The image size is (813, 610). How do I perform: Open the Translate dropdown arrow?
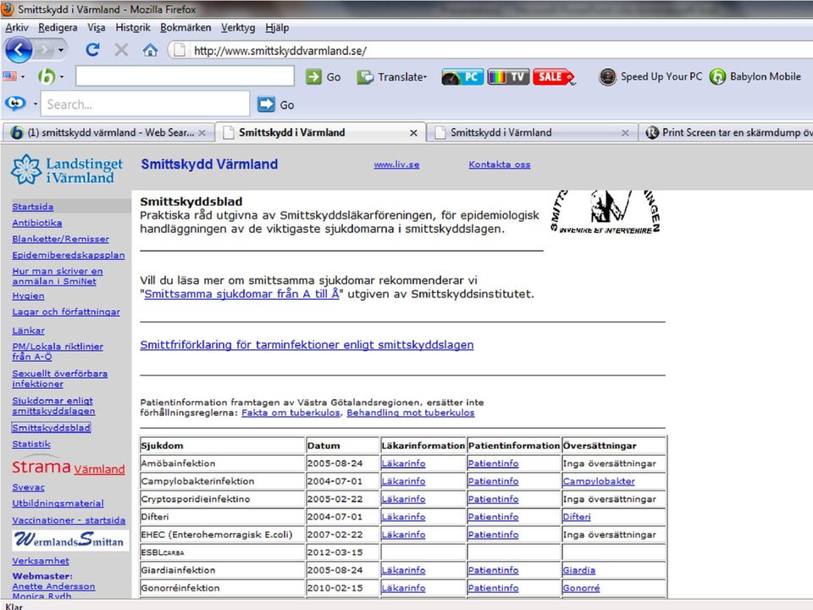click(x=425, y=77)
